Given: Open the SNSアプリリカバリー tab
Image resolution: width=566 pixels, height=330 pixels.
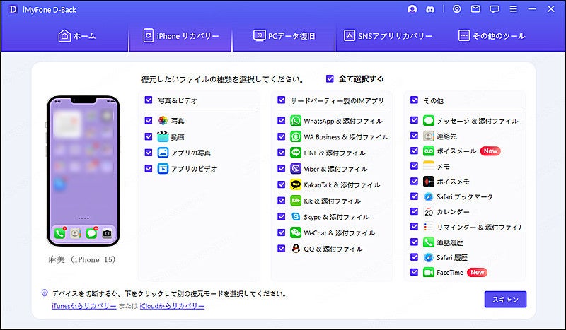Looking at the screenshot, I should coord(387,36).
